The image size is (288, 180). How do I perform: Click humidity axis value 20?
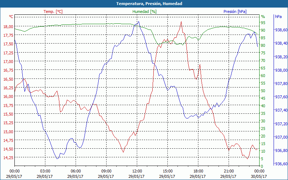[263, 136]
